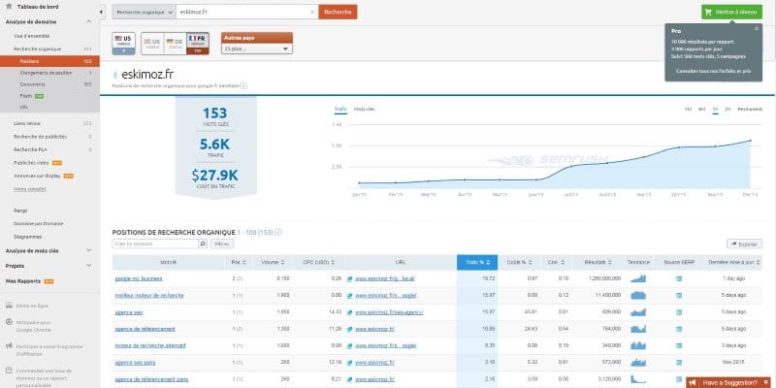Viewport: 776px width, 388px height.
Task: Set chart range to 1M
Action: (x=688, y=109)
